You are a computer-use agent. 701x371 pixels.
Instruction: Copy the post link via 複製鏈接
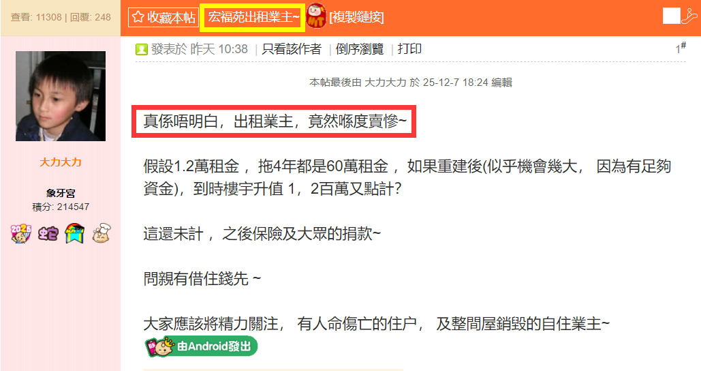(x=357, y=18)
